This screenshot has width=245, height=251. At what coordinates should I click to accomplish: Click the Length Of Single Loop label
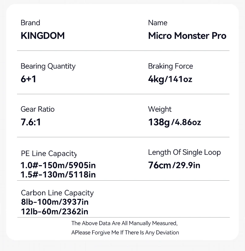(x=184, y=152)
